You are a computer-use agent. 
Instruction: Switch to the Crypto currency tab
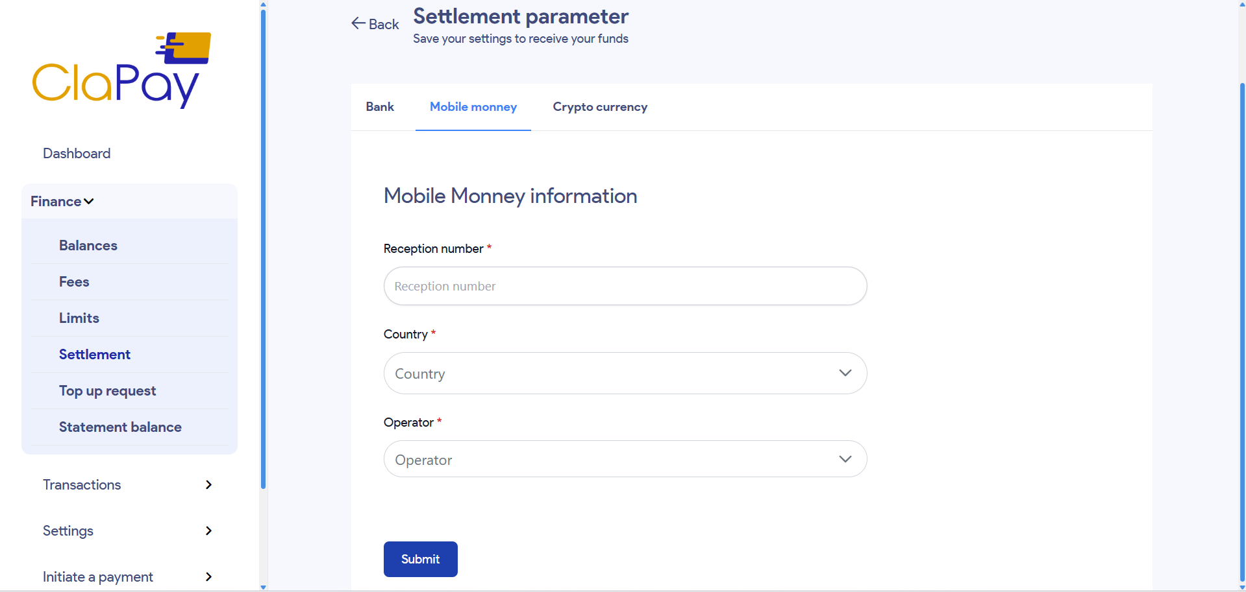click(599, 107)
